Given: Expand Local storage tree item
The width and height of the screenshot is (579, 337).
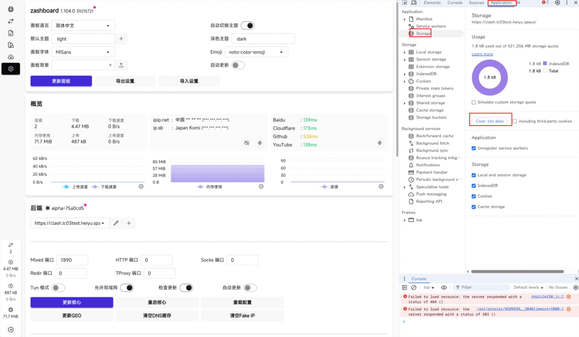Looking at the screenshot, I should pyautogui.click(x=404, y=52).
